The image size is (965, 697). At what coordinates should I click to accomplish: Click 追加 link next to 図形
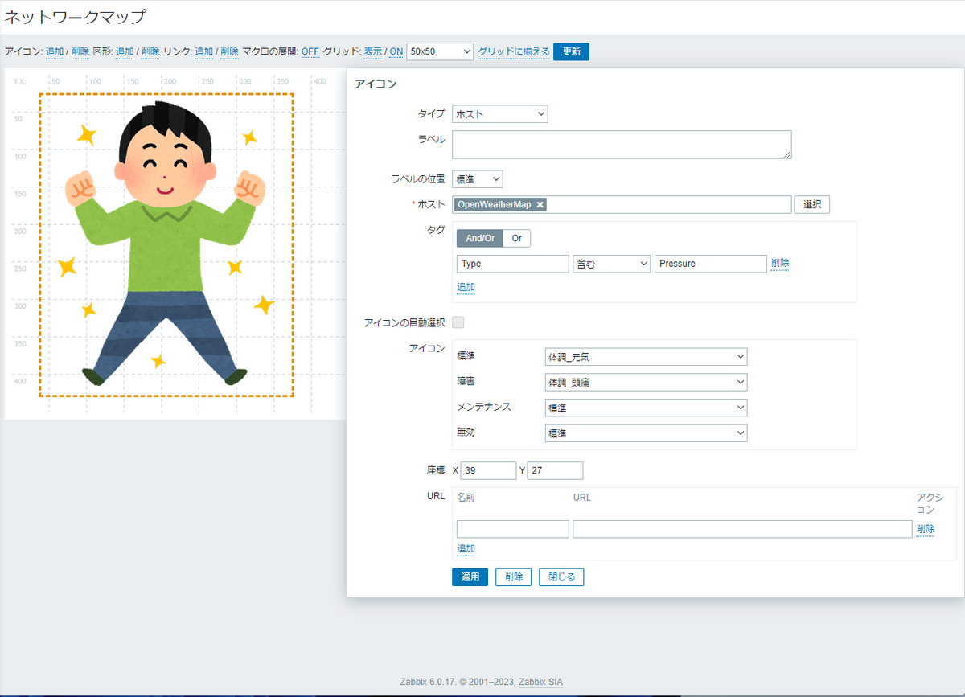[x=125, y=51]
